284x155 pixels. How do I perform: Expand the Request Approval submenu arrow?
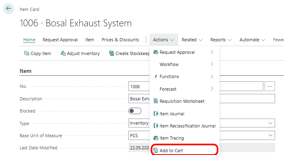point(212,52)
